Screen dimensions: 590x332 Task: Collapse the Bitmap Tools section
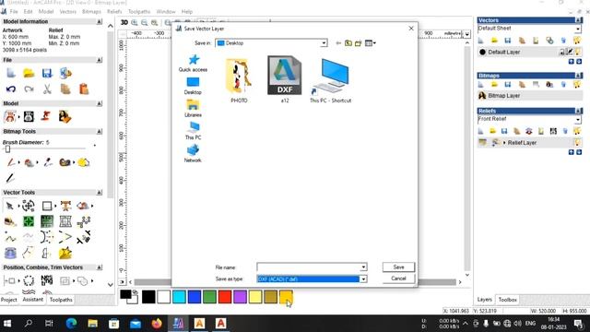coord(100,132)
